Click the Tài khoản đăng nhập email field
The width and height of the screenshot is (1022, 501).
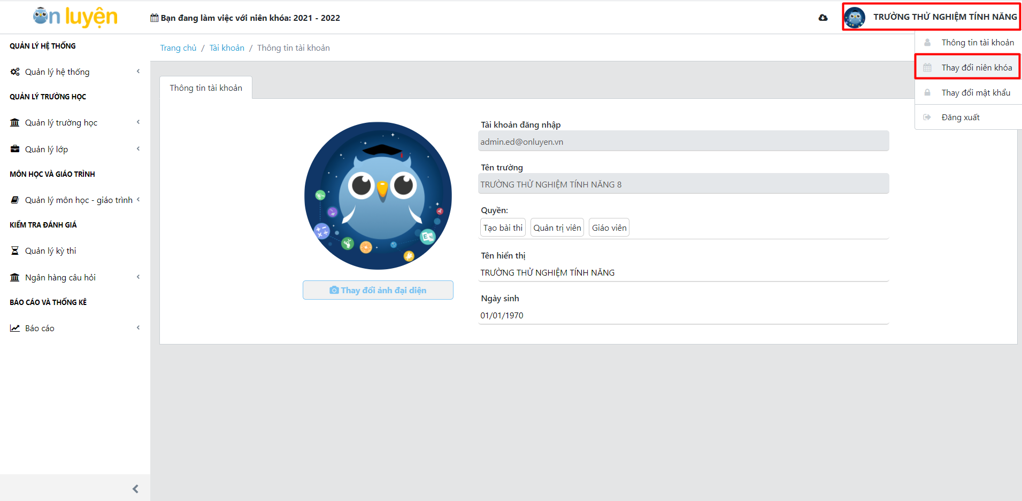pos(683,142)
